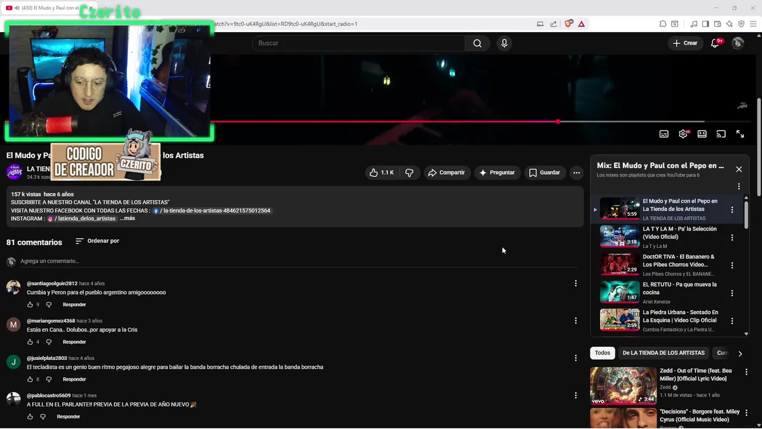
Task: Open menu for pablocastro5609's comment
Action: pyautogui.click(x=575, y=395)
